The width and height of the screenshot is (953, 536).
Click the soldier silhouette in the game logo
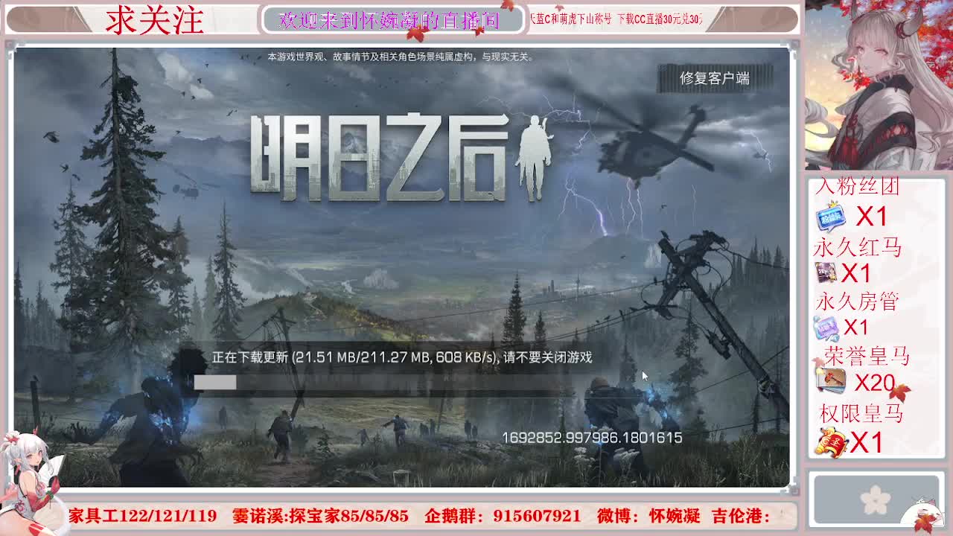pyautogui.click(x=535, y=158)
